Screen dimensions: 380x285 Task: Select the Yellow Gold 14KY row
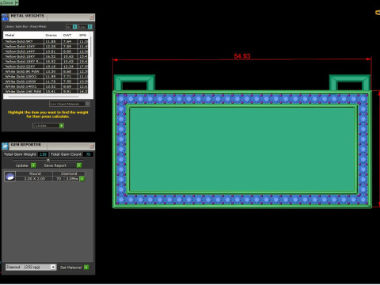coord(46,51)
